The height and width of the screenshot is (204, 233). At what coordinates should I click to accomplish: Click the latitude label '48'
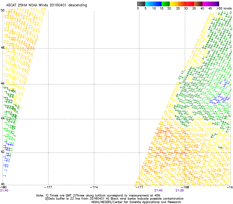3,48
